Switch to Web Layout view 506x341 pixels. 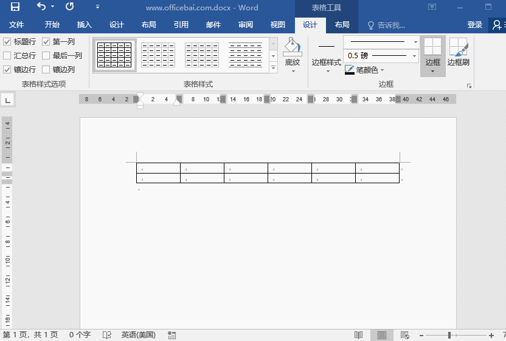point(404,335)
